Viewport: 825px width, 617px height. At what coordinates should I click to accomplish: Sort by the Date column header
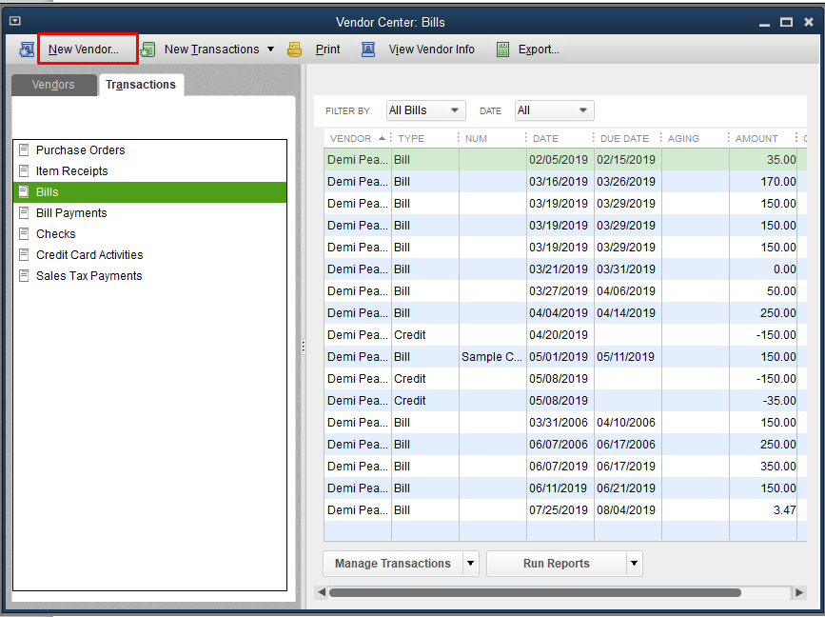point(560,138)
